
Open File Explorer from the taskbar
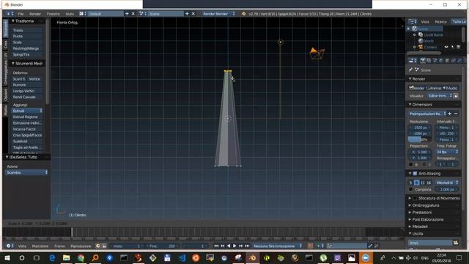point(66,257)
